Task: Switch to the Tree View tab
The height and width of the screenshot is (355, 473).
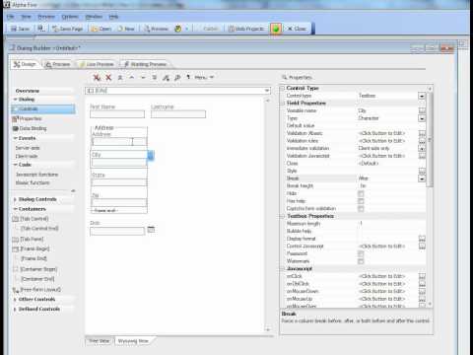Action: point(99,341)
